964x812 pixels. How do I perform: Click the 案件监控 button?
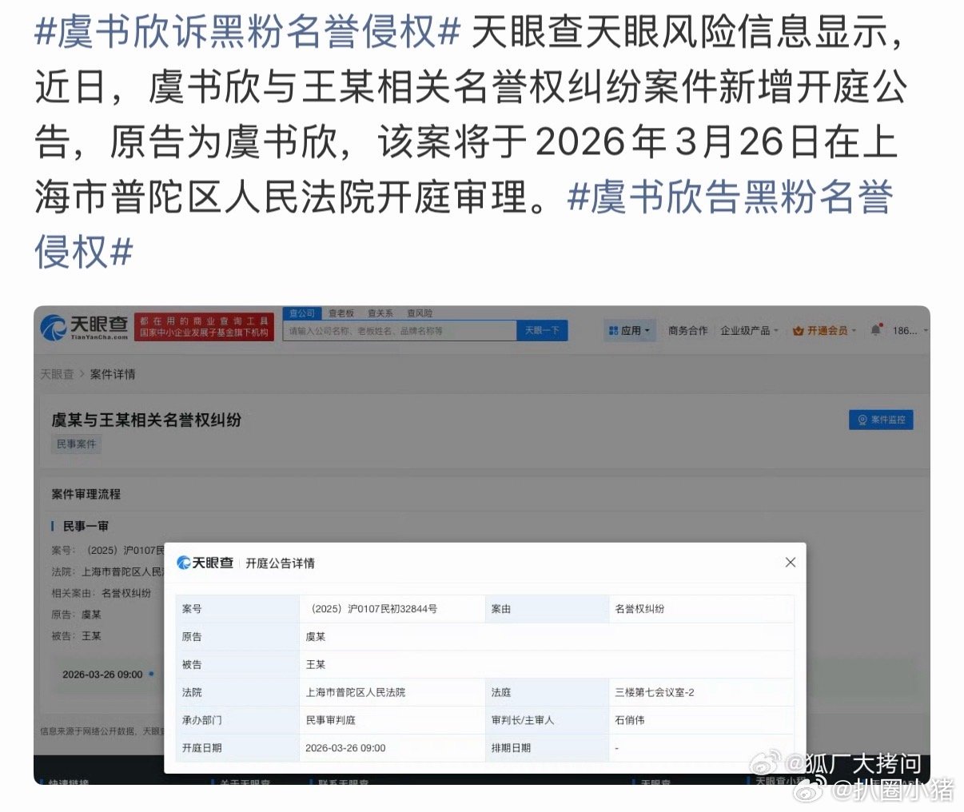tap(881, 419)
